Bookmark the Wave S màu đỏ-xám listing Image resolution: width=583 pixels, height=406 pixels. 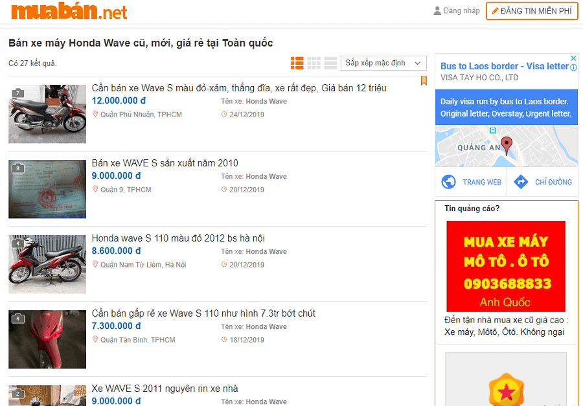tap(424, 81)
